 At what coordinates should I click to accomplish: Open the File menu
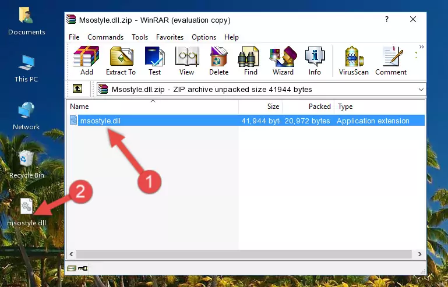74,37
